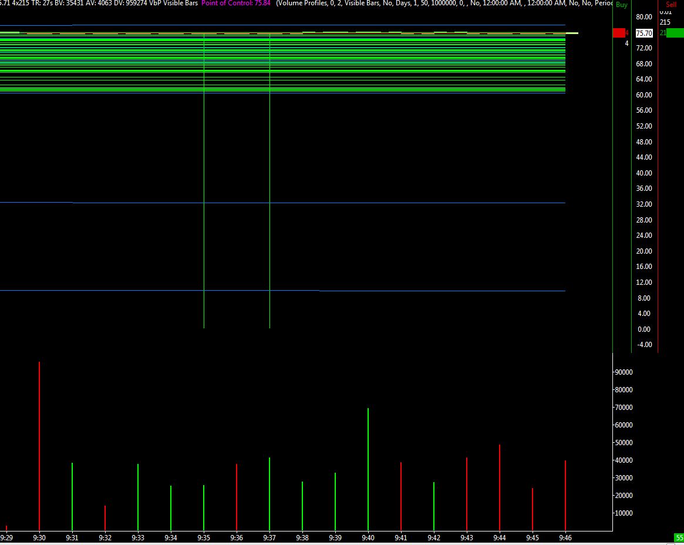Click the green 9:42 volume bar
Image resolution: width=684 pixels, height=545 pixels.
click(x=434, y=506)
